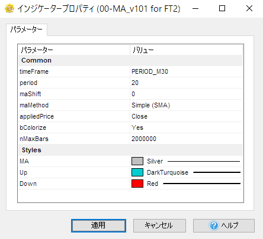Image resolution: width=263 pixels, height=239 pixels.
Task: Click the MA style row label
Action: click(x=24, y=161)
